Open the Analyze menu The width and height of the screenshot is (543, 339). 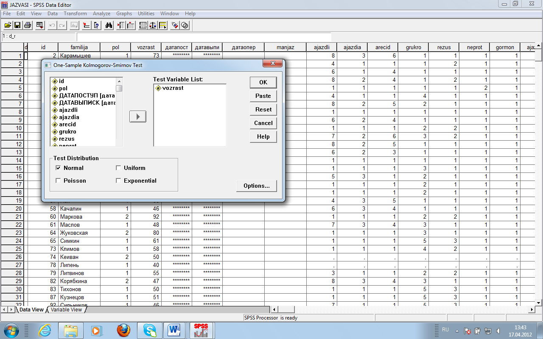click(x=101, y=14)
